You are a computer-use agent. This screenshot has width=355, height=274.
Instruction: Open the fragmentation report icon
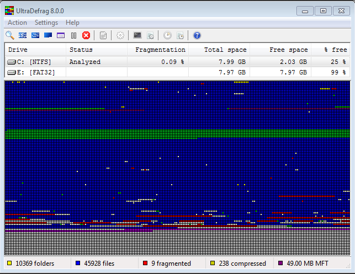click(x=103, y=35)
